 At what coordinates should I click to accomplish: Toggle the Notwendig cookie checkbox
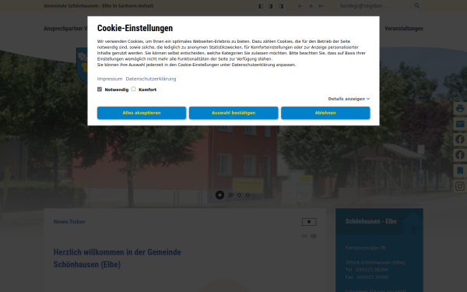point(100,89)
